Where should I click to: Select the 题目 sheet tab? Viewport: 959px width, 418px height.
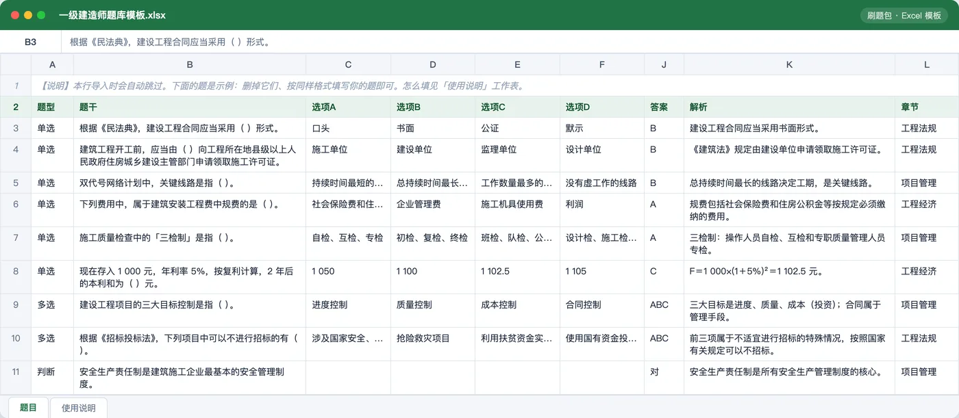[28, 408]
